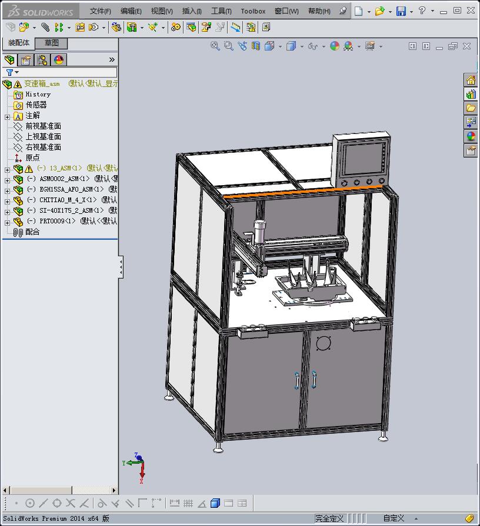The height and width of the screenshot is (526, 480).
Task: Open the 文件(F) menu
Action: pyautogui.click(x=100, y=11)
